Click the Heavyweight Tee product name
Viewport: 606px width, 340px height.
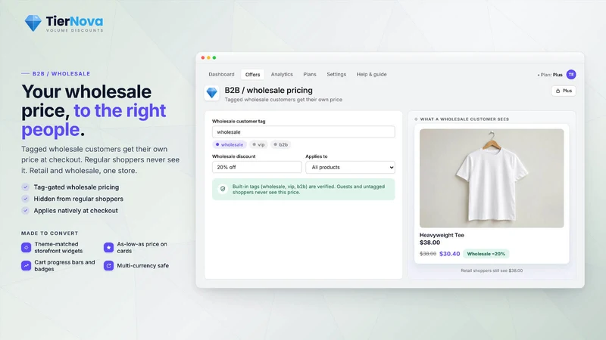[442, 235]
